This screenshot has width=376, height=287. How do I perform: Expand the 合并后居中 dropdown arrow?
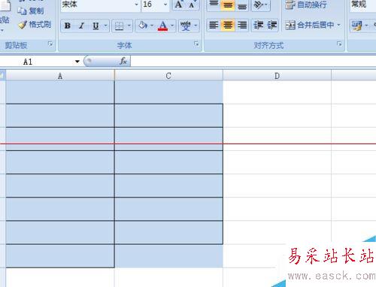[338, 25]
